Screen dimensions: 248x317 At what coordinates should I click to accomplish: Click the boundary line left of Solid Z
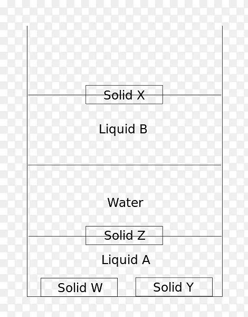(57, 236)
